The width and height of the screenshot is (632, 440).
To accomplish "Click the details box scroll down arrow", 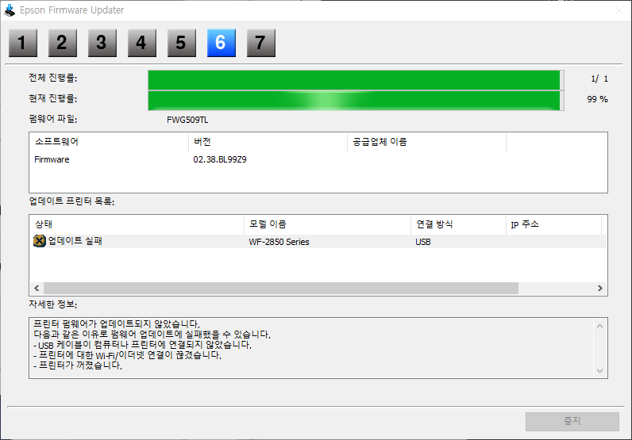I will tap(599, 371).
